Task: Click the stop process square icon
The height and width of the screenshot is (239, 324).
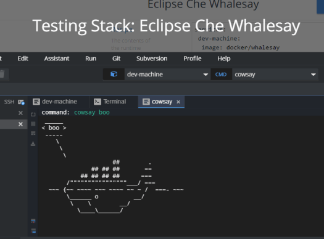Action: 33,124
